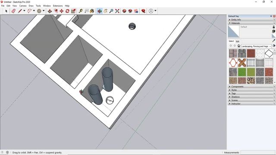This screenshot has height=155, width=276.
Task: Click material name field Default
Action: [x=256, y=27]
